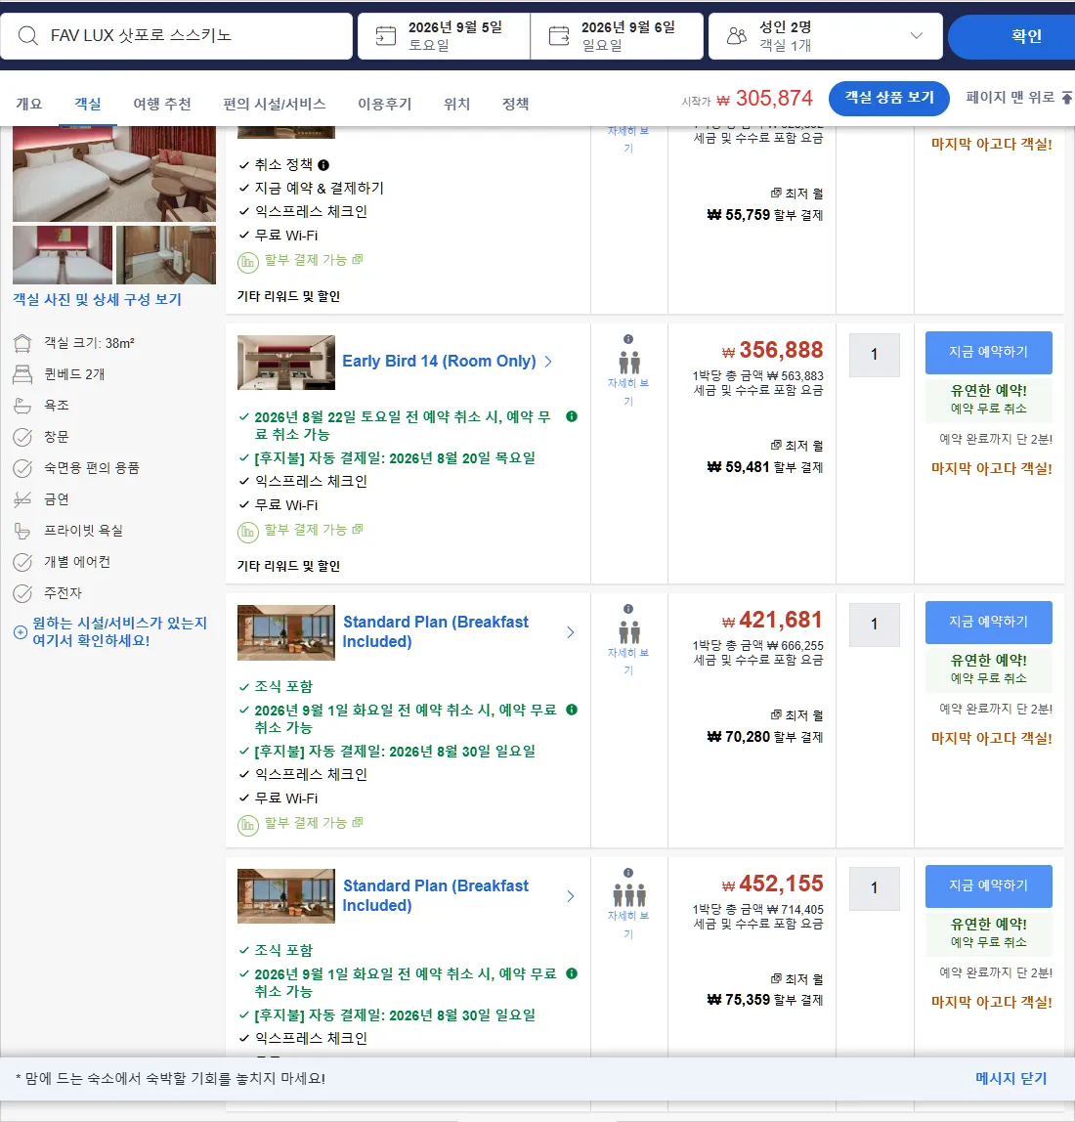
Task: Click two-person occupancy icon for ₩421,681 plan
Action: (x=629, y=631)
